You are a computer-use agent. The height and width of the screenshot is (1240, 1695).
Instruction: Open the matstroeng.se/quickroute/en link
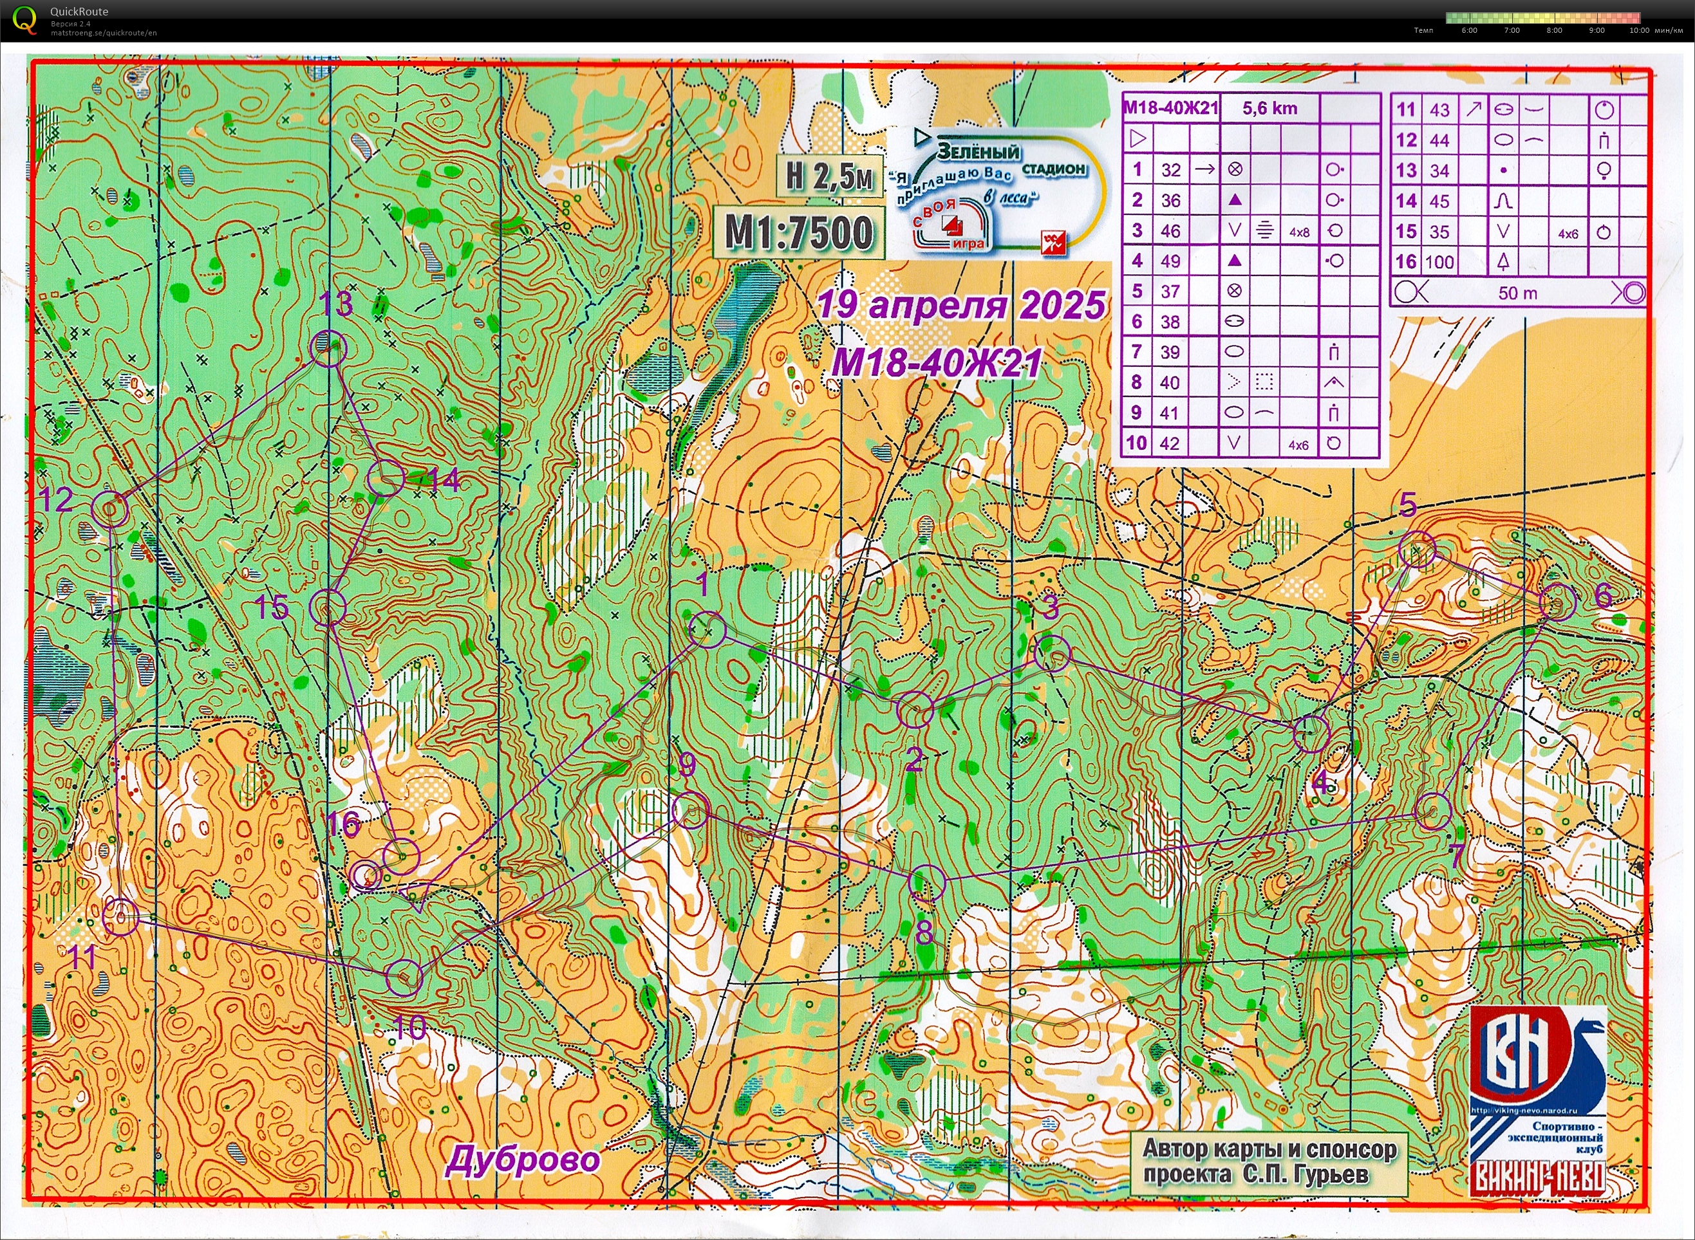click(104, 33)
